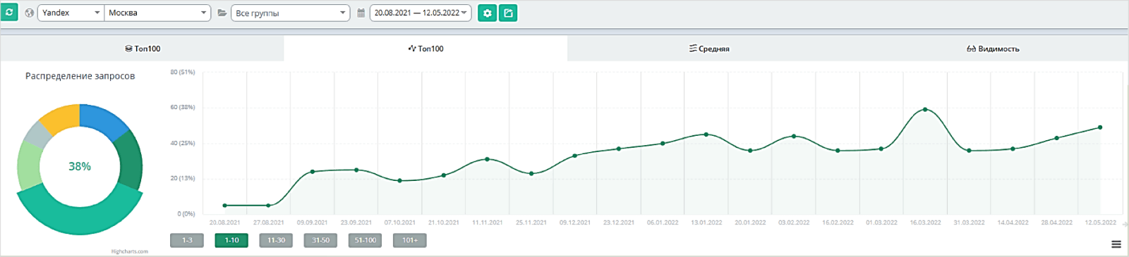The width and height of the screenshot is (1129, 257).
Task: Click the 06.01.2022 x-axis date label
Action: (x=663, y=222)
